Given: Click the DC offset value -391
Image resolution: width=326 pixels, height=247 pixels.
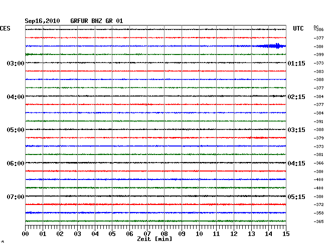Looking at the screenshot, I should pyautogui.click(x=318, y=121).
